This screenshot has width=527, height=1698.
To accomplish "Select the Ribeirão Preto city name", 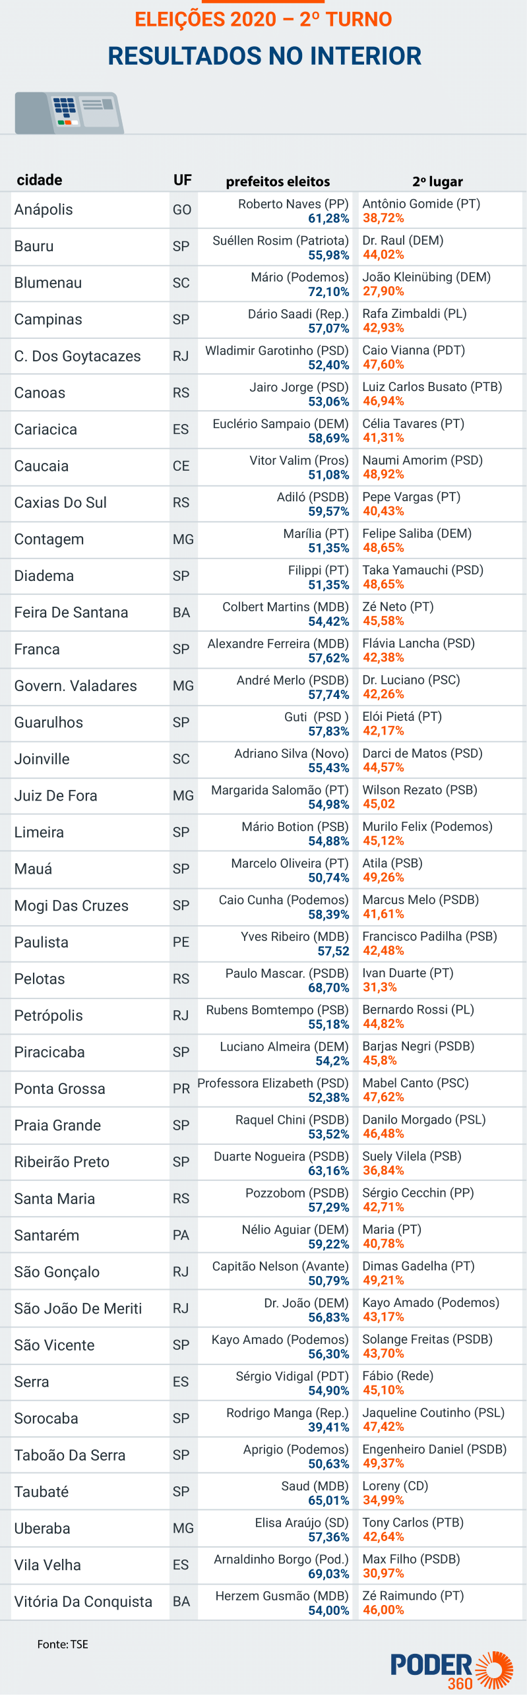I will point(62,1162).
